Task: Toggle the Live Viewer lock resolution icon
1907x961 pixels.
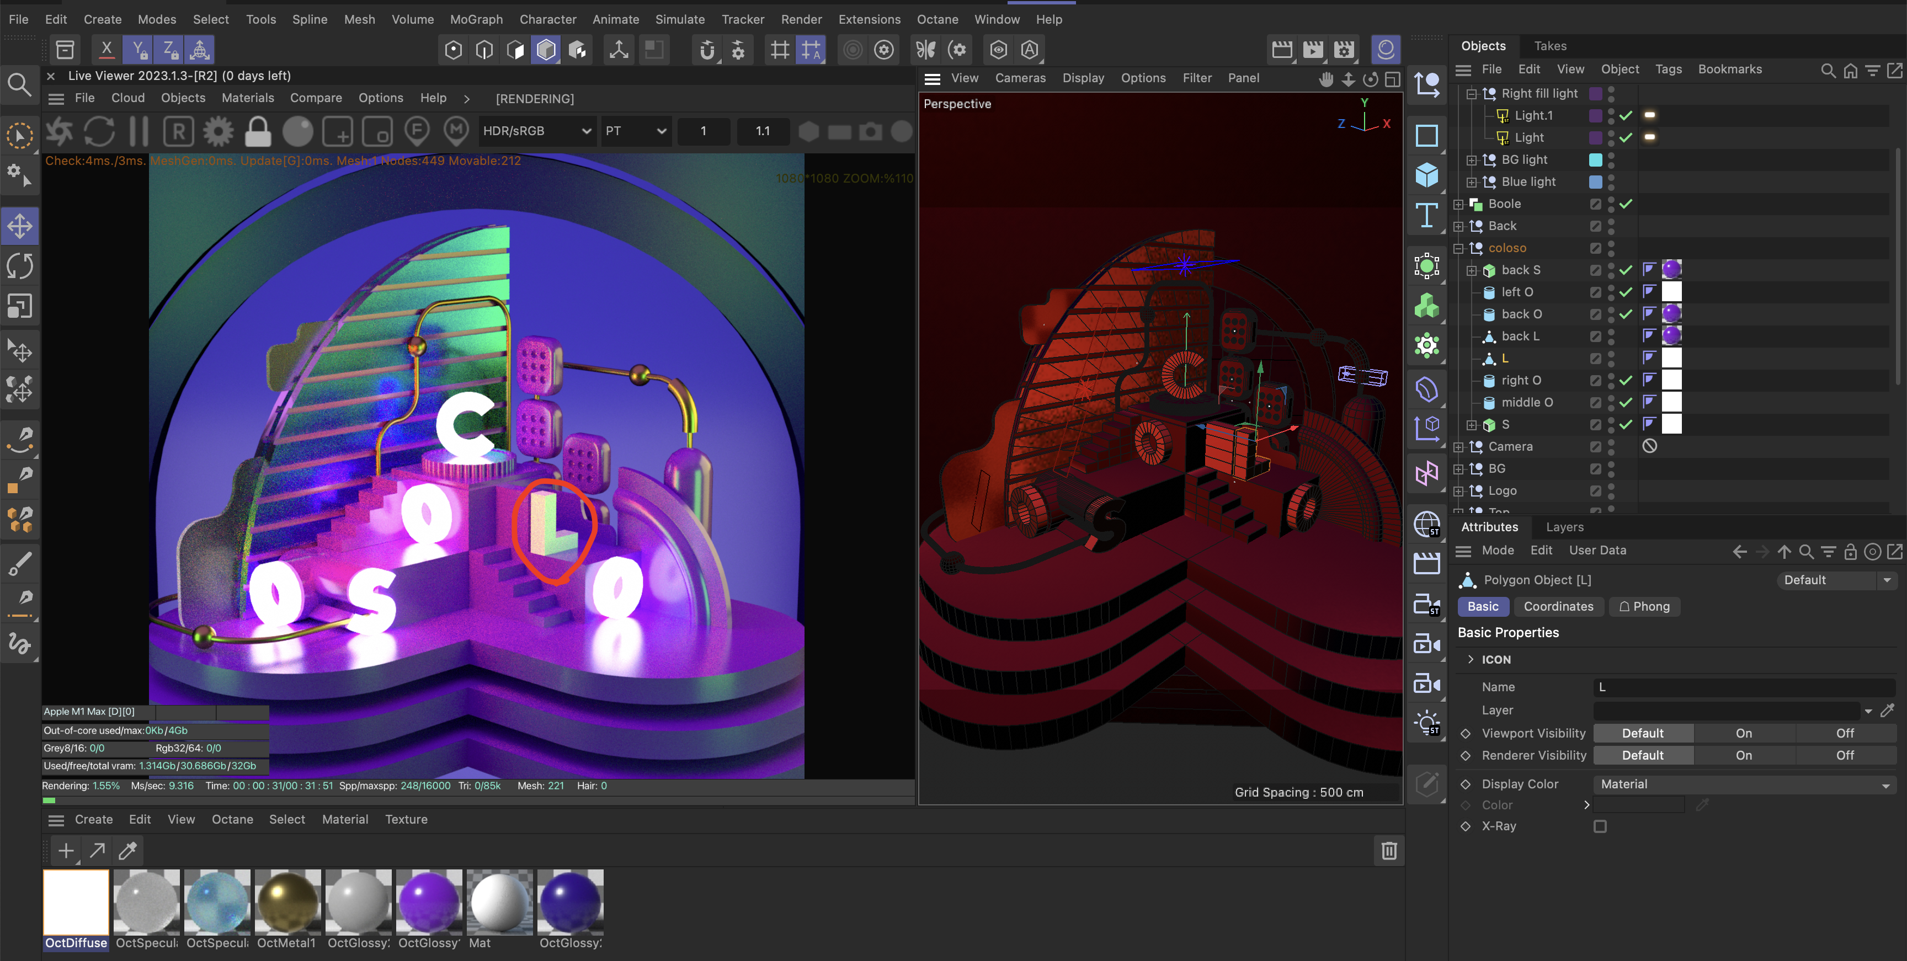Action: [x=258, y=131]
